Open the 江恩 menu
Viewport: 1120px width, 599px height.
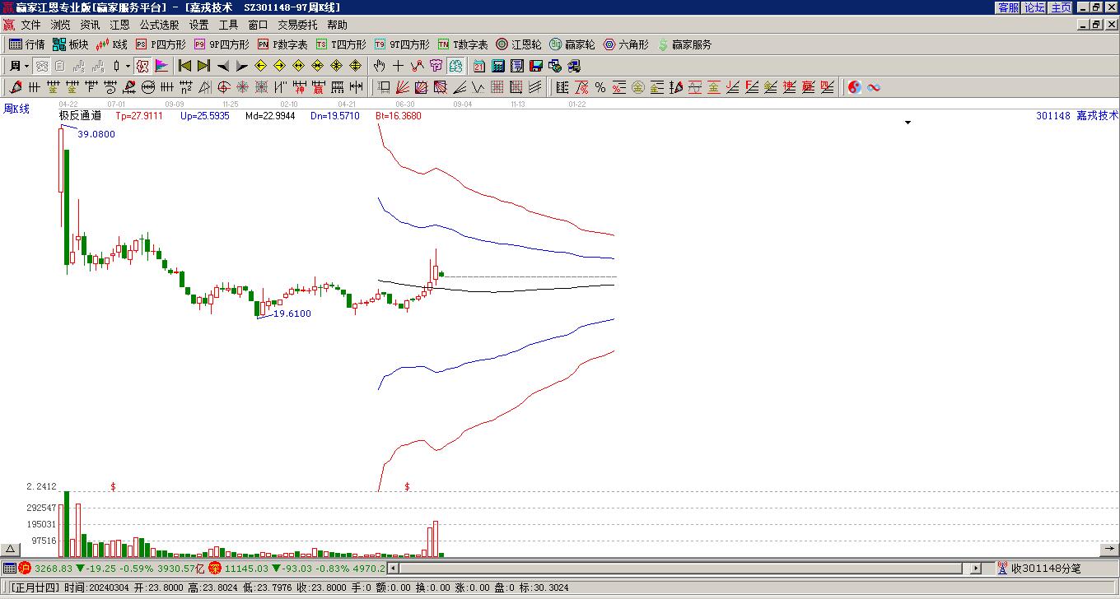pos(119,25)
